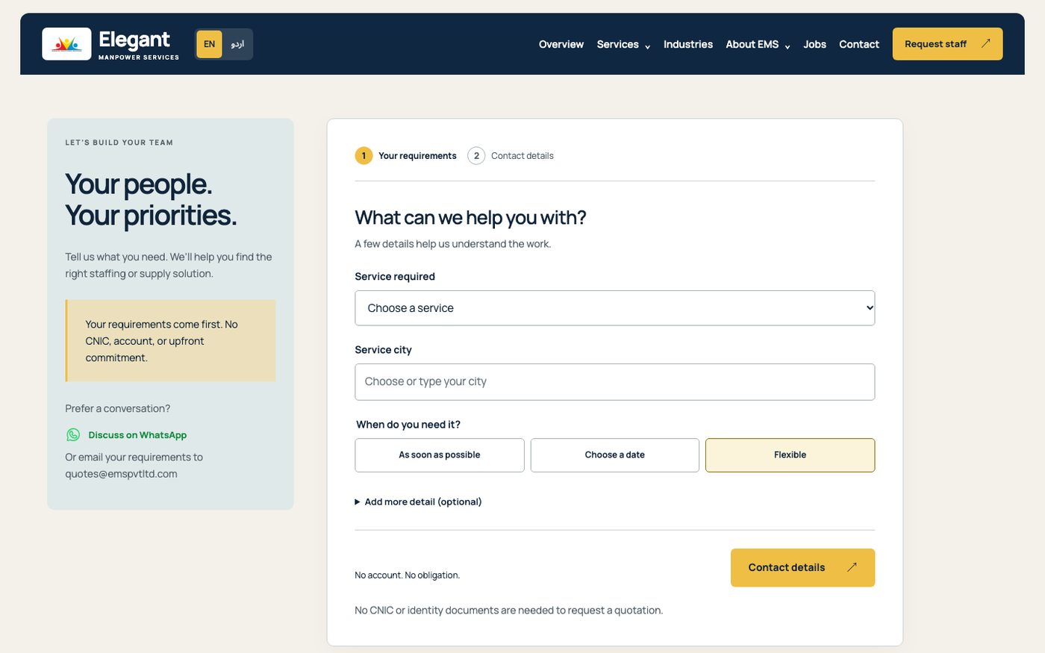Select the "Choose a date" timing option
This screenshot has width=1045, height=653.
point(615,455)
